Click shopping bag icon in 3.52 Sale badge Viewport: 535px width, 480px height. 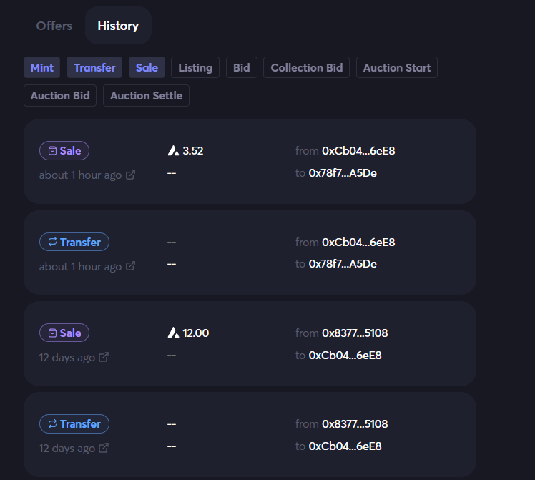coord(52,150)
